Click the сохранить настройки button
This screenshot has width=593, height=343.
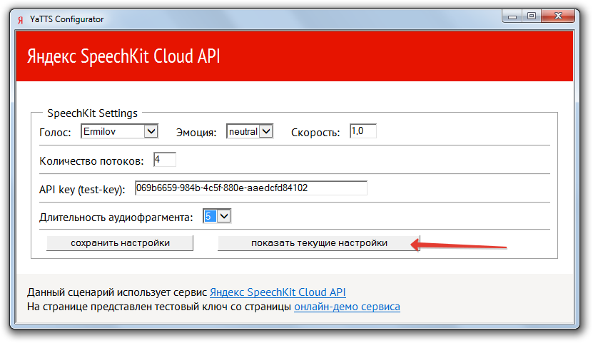120,243
